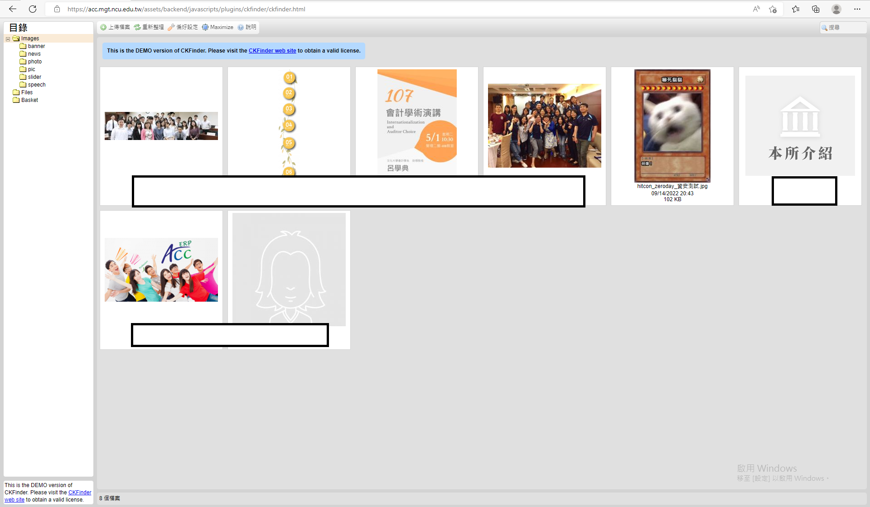Open the pic folder
Screen dimensions: 870x507
coord(31,69)
